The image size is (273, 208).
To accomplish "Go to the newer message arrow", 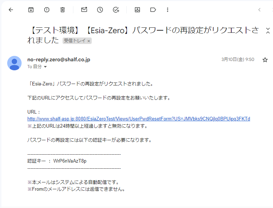I will (x=259, y=10).
